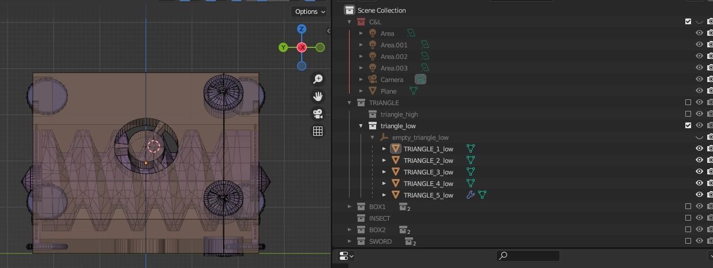The image size is (713, 268).
Task: Select the TRIANGLE_3_low row label
Action: tap(429, 172)
